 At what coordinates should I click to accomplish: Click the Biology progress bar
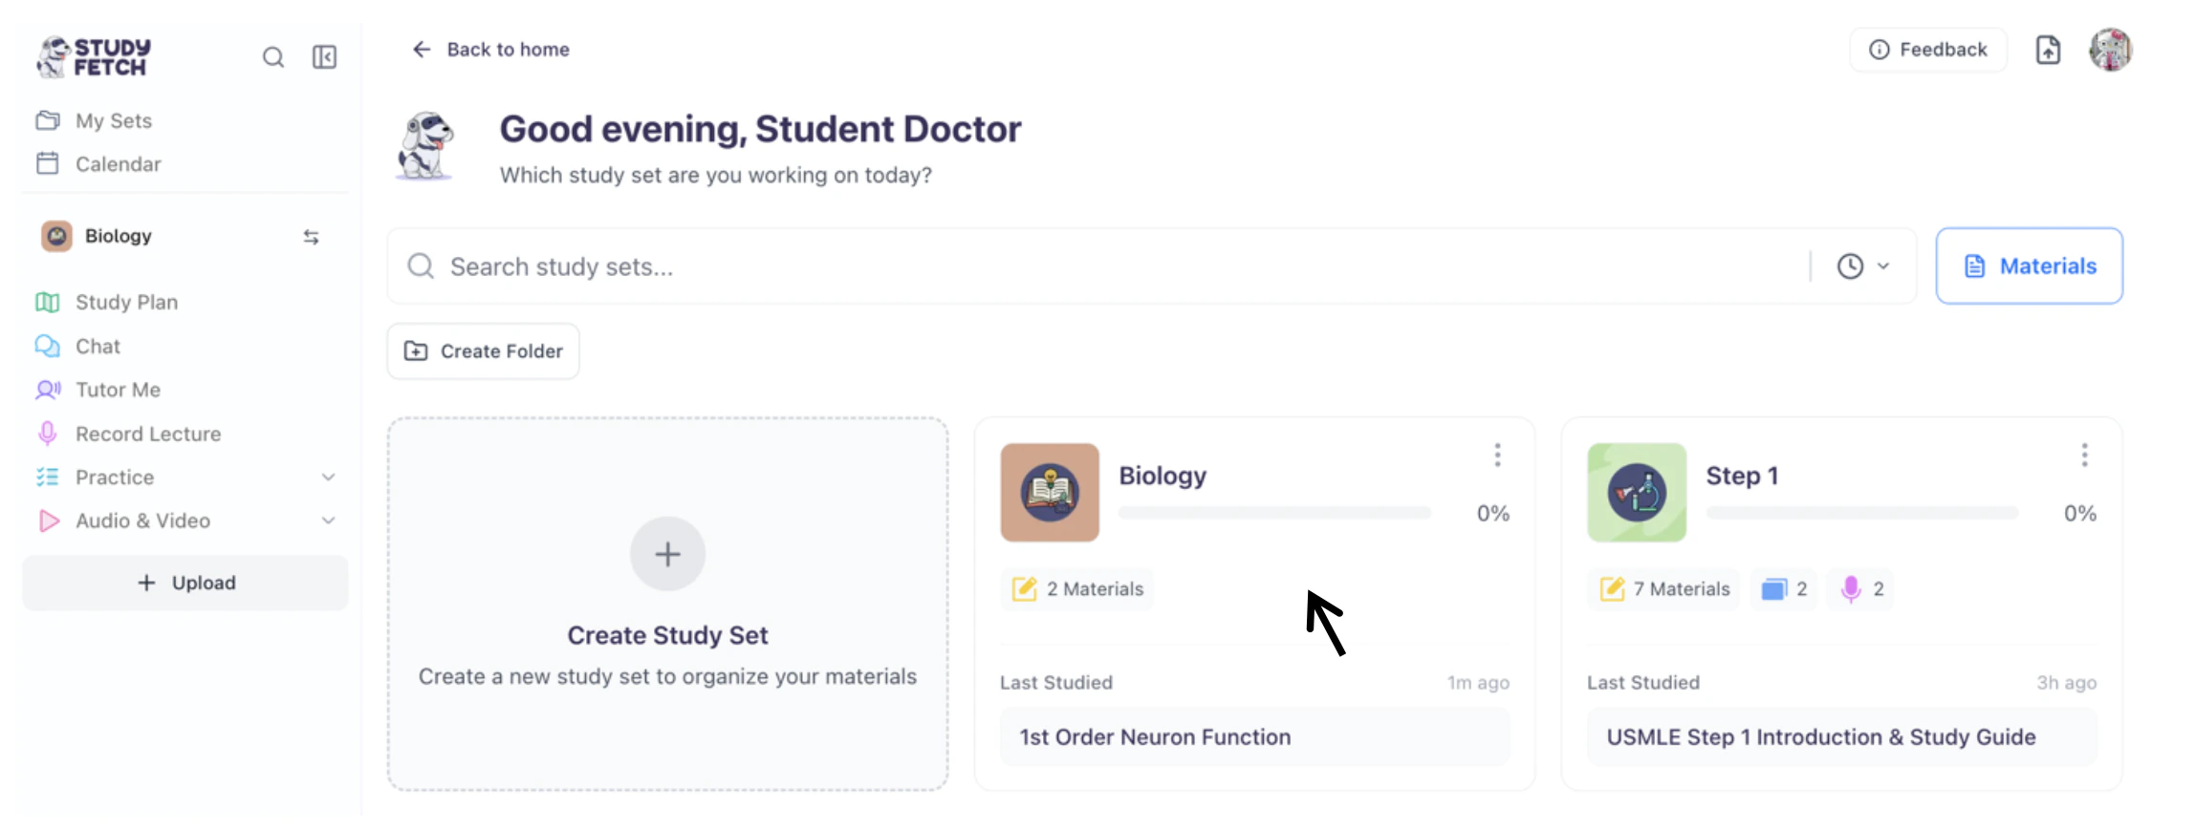pos(1274,513)
